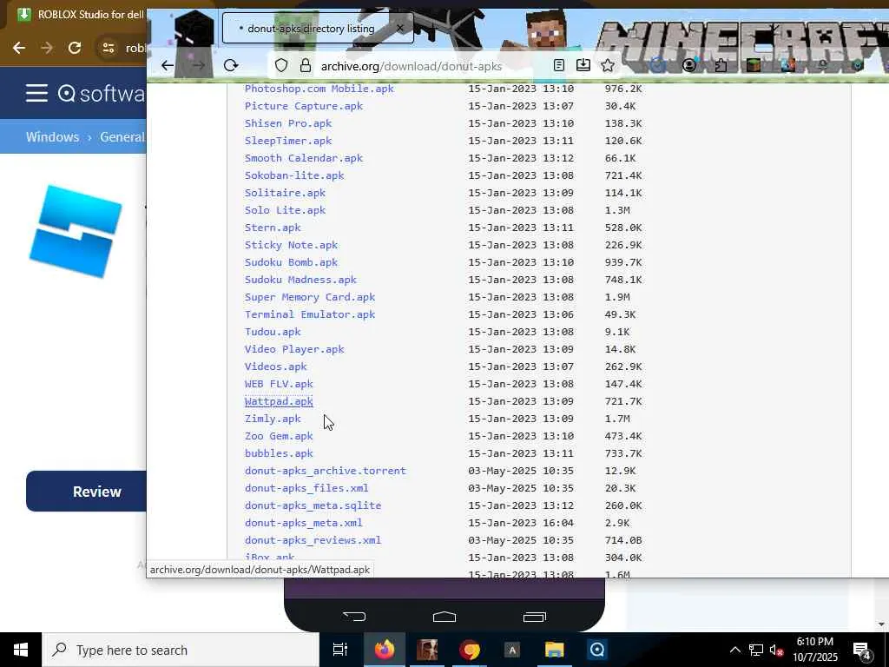Open Sokoban-lite.apk link

coord(294,175)
